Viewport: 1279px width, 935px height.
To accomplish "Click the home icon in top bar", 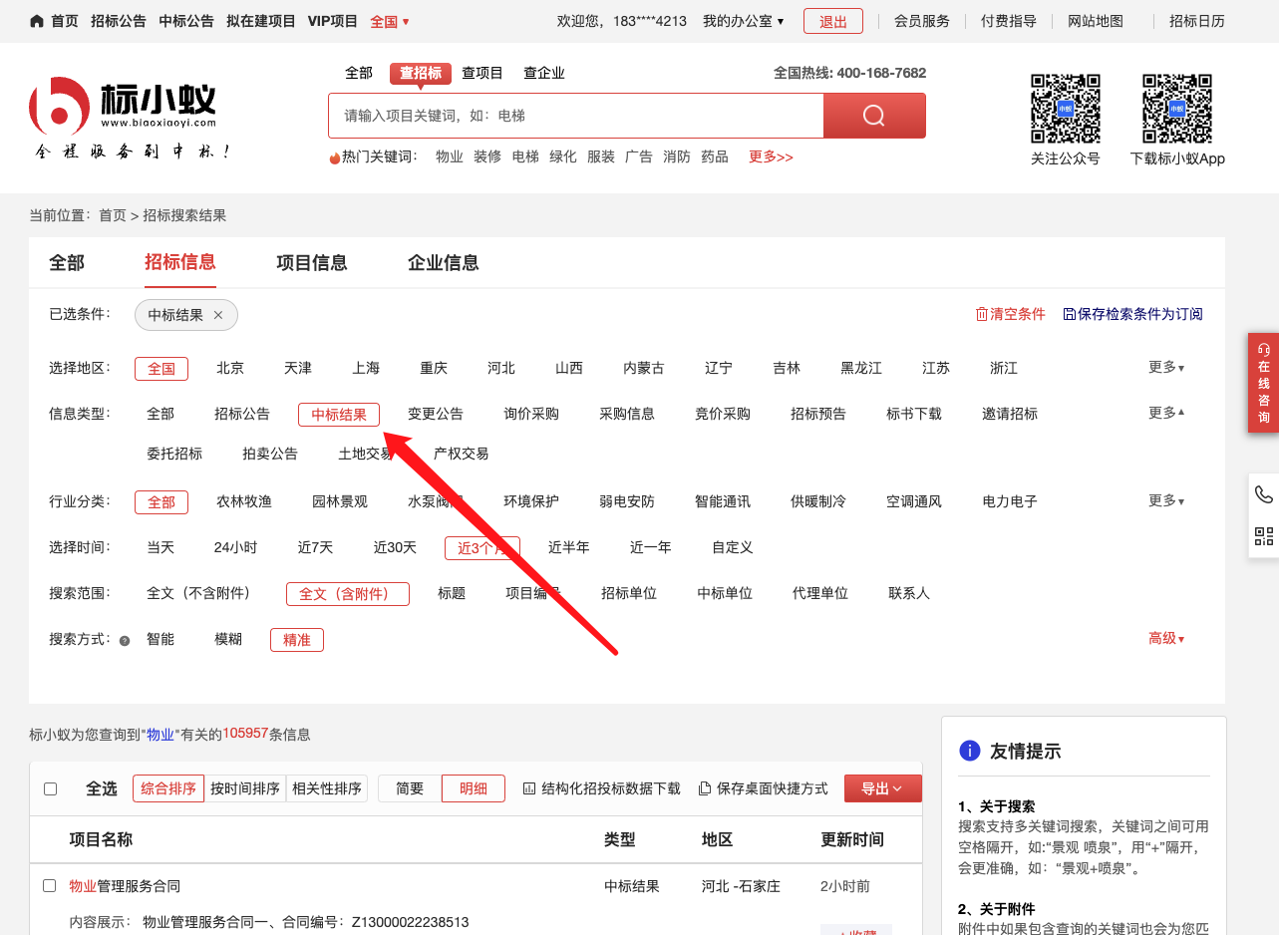I will (37, 21).
